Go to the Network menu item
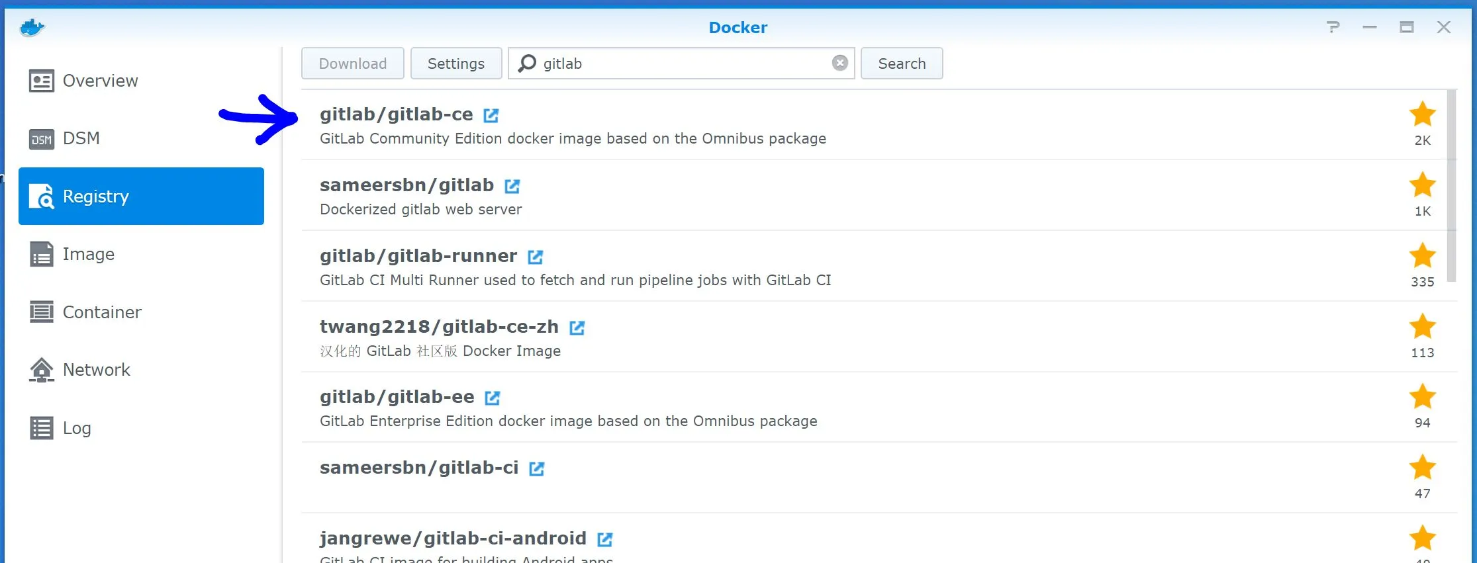The image size is (1477, 563). pyautogui.click(x=141, y=370)
